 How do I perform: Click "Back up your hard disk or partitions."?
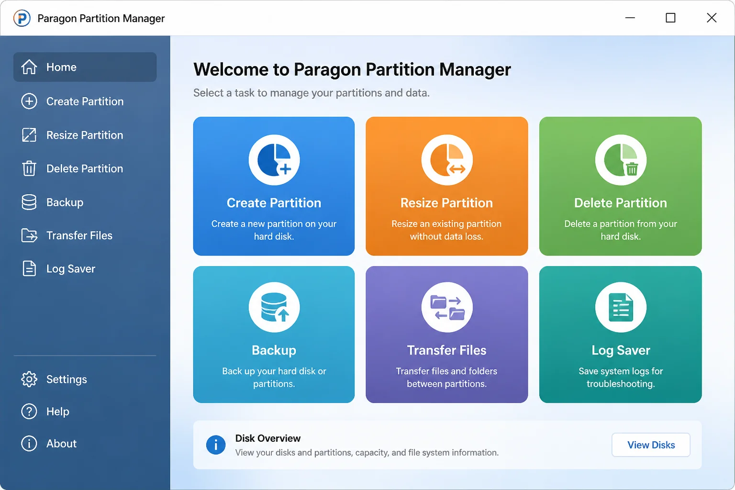274,378
